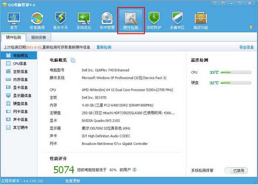
Task: Click 检查更新 in status bar
Action: [x=73, y=181]
